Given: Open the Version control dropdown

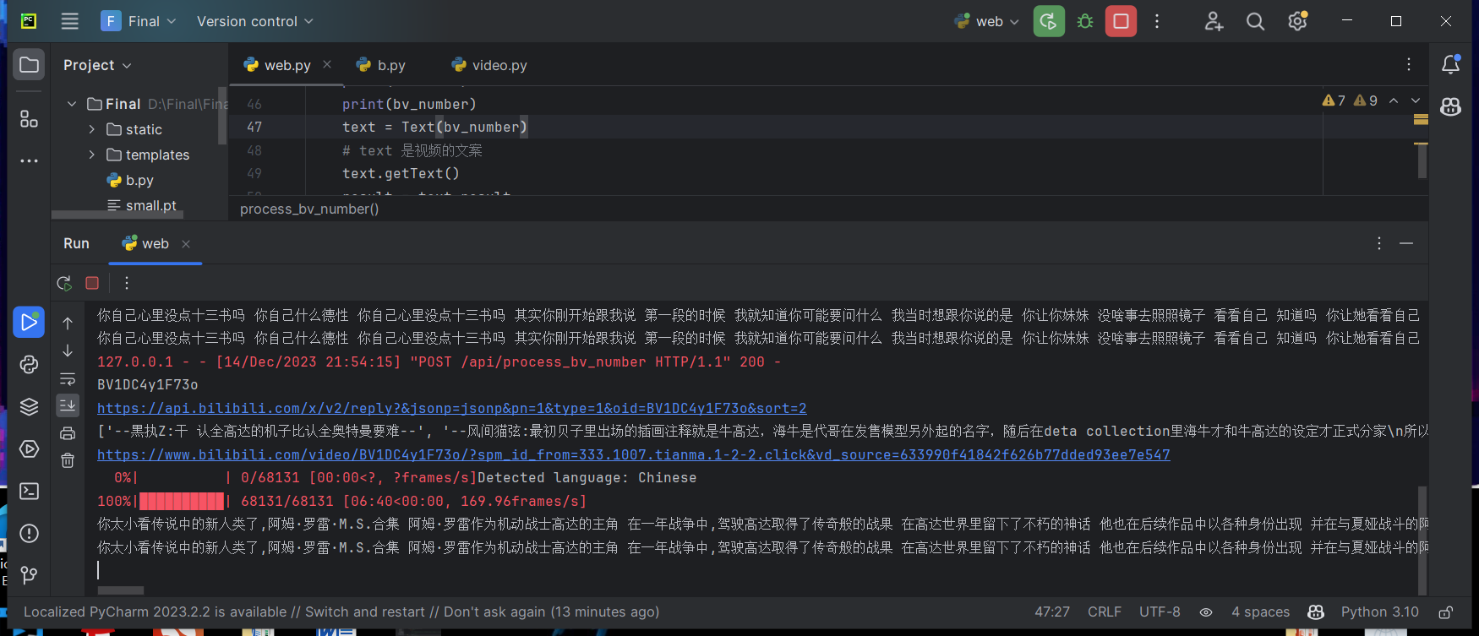Looking at the screenshot, I should coord(254,21).
